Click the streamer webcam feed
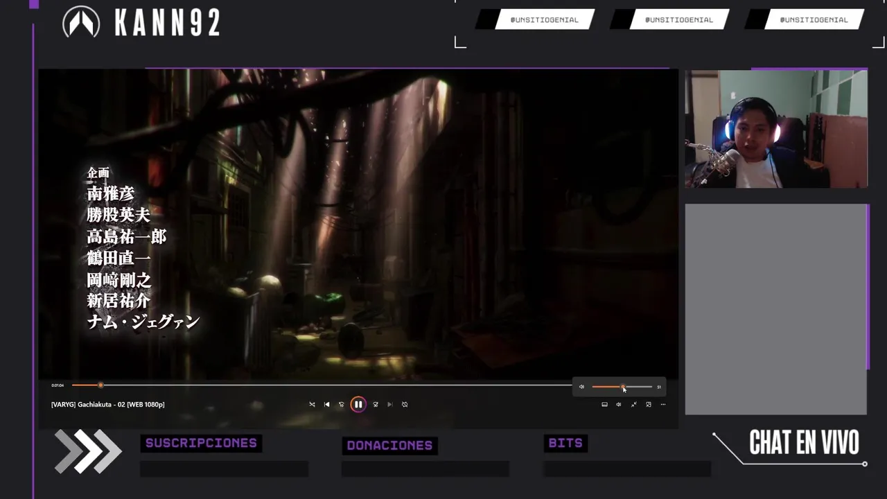This screenshot has width=887, height=499. (x=776, y=129)
